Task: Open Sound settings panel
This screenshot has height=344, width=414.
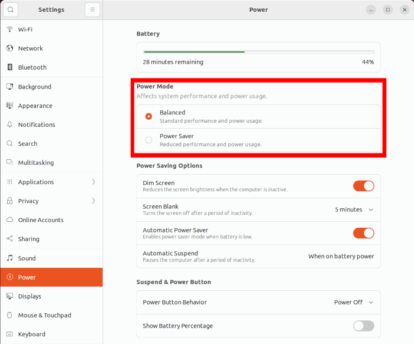Action: click(51, 258)
